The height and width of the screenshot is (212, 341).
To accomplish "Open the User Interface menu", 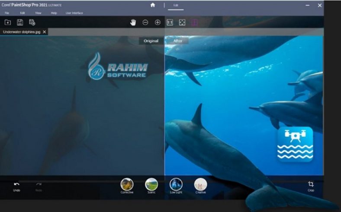I will [74, 13].
